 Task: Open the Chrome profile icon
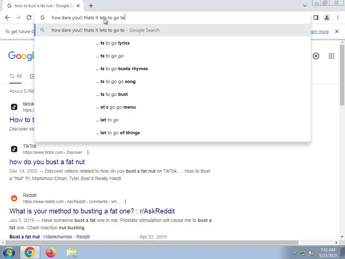(x=327, y=18)
